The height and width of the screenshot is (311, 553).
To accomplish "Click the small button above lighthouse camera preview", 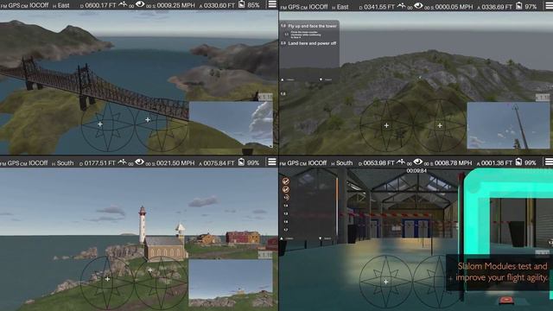I will 265,255.
